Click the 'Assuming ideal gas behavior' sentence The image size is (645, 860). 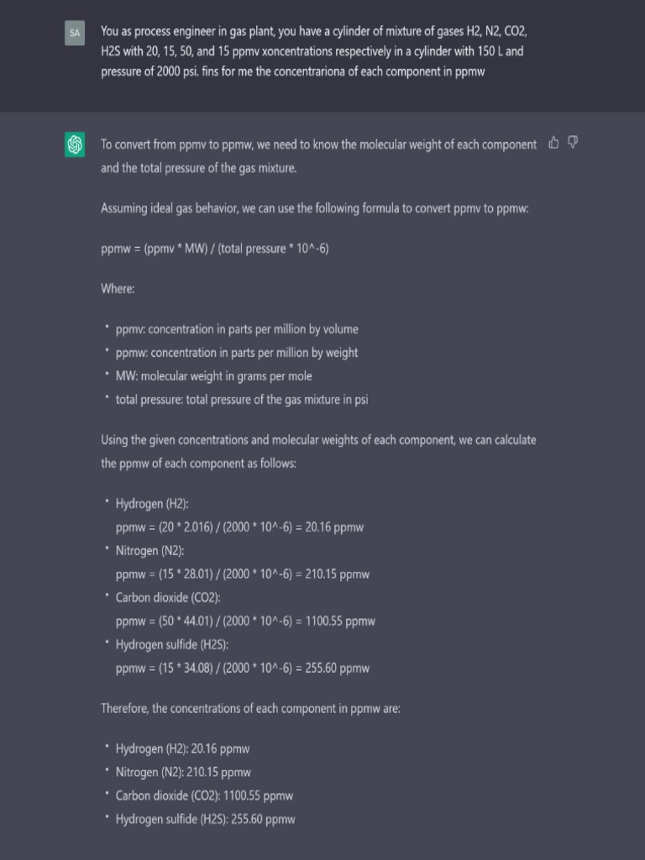314,208
